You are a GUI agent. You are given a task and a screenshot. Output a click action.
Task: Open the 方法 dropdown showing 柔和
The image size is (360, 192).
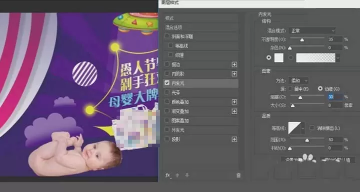[x=298, y=81]
